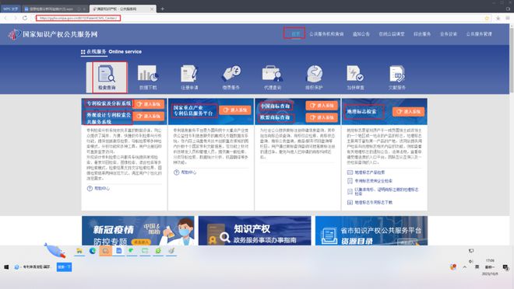Click the 专利检索及分析系统 title
Viewport: 514px width, 289px height.
click(x=108, y=103)
